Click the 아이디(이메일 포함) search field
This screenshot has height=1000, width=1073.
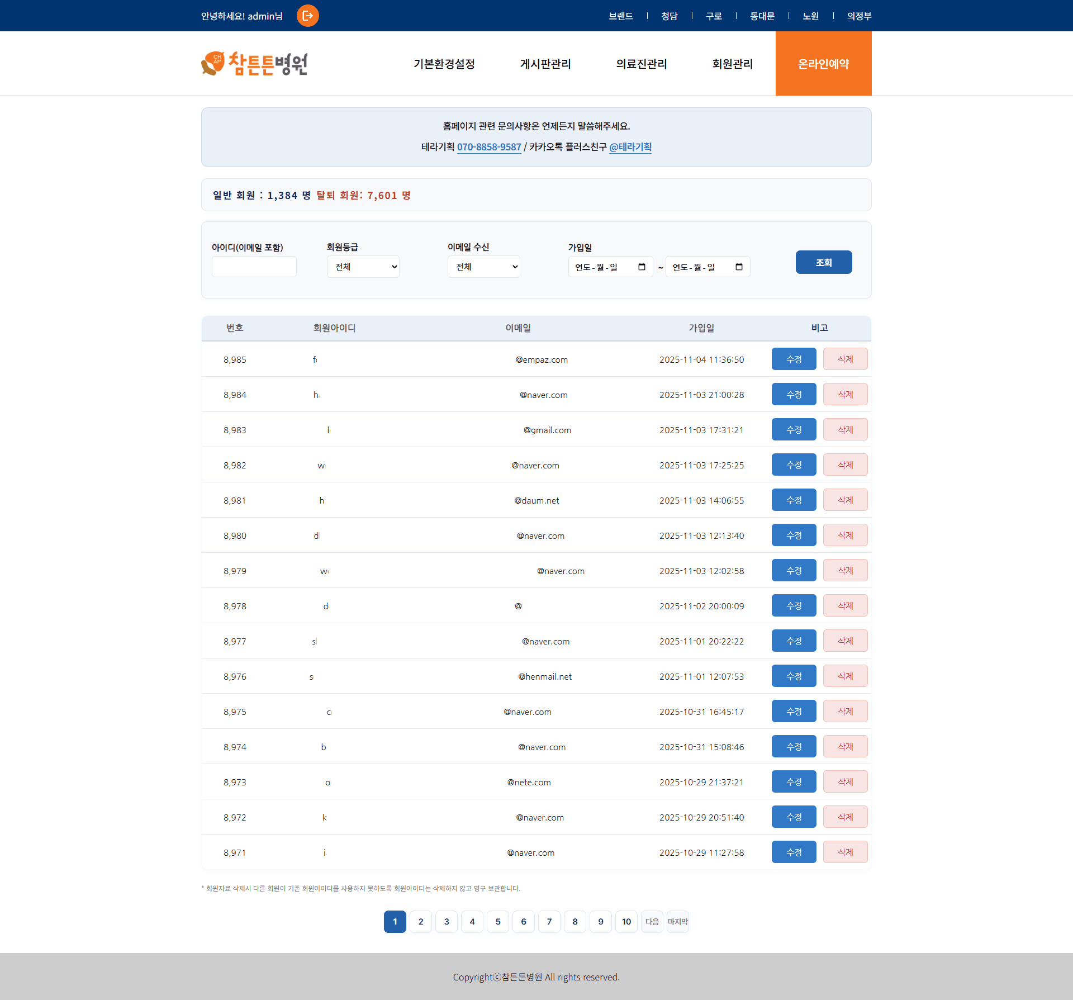(x=254, y=267)
